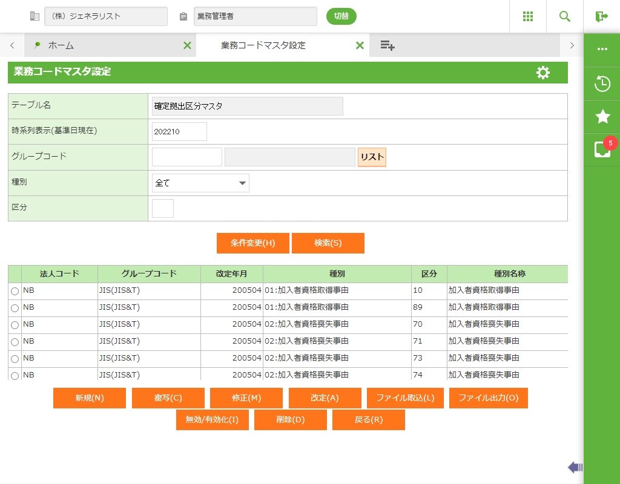
Task: Switch to the ホーム tab
Action: (61, 45)
